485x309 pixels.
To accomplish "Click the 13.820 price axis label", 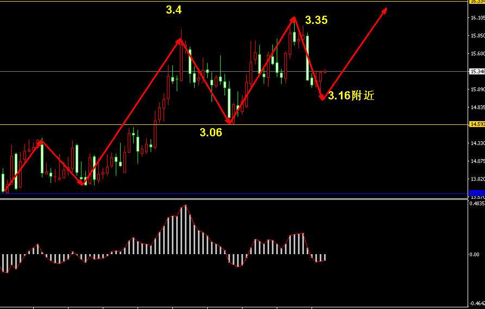I will click(x=477, y=179).
